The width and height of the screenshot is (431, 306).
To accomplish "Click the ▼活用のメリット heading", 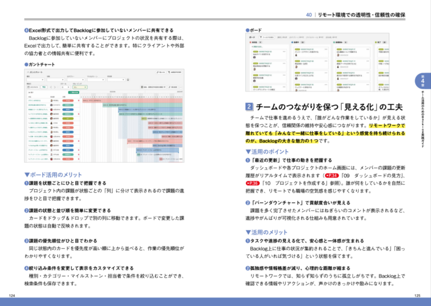I will pos(267,232).
